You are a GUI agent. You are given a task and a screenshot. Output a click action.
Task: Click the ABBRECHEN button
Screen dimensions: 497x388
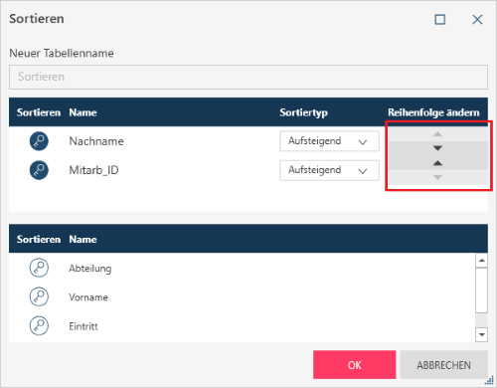pos(443,365)
